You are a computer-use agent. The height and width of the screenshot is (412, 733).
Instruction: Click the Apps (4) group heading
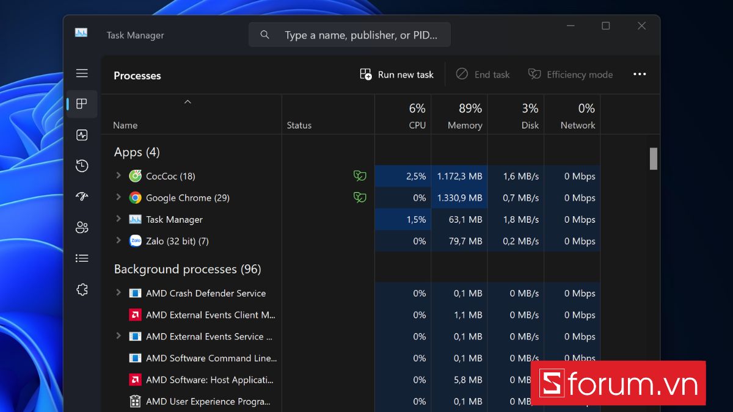point(137,153)
